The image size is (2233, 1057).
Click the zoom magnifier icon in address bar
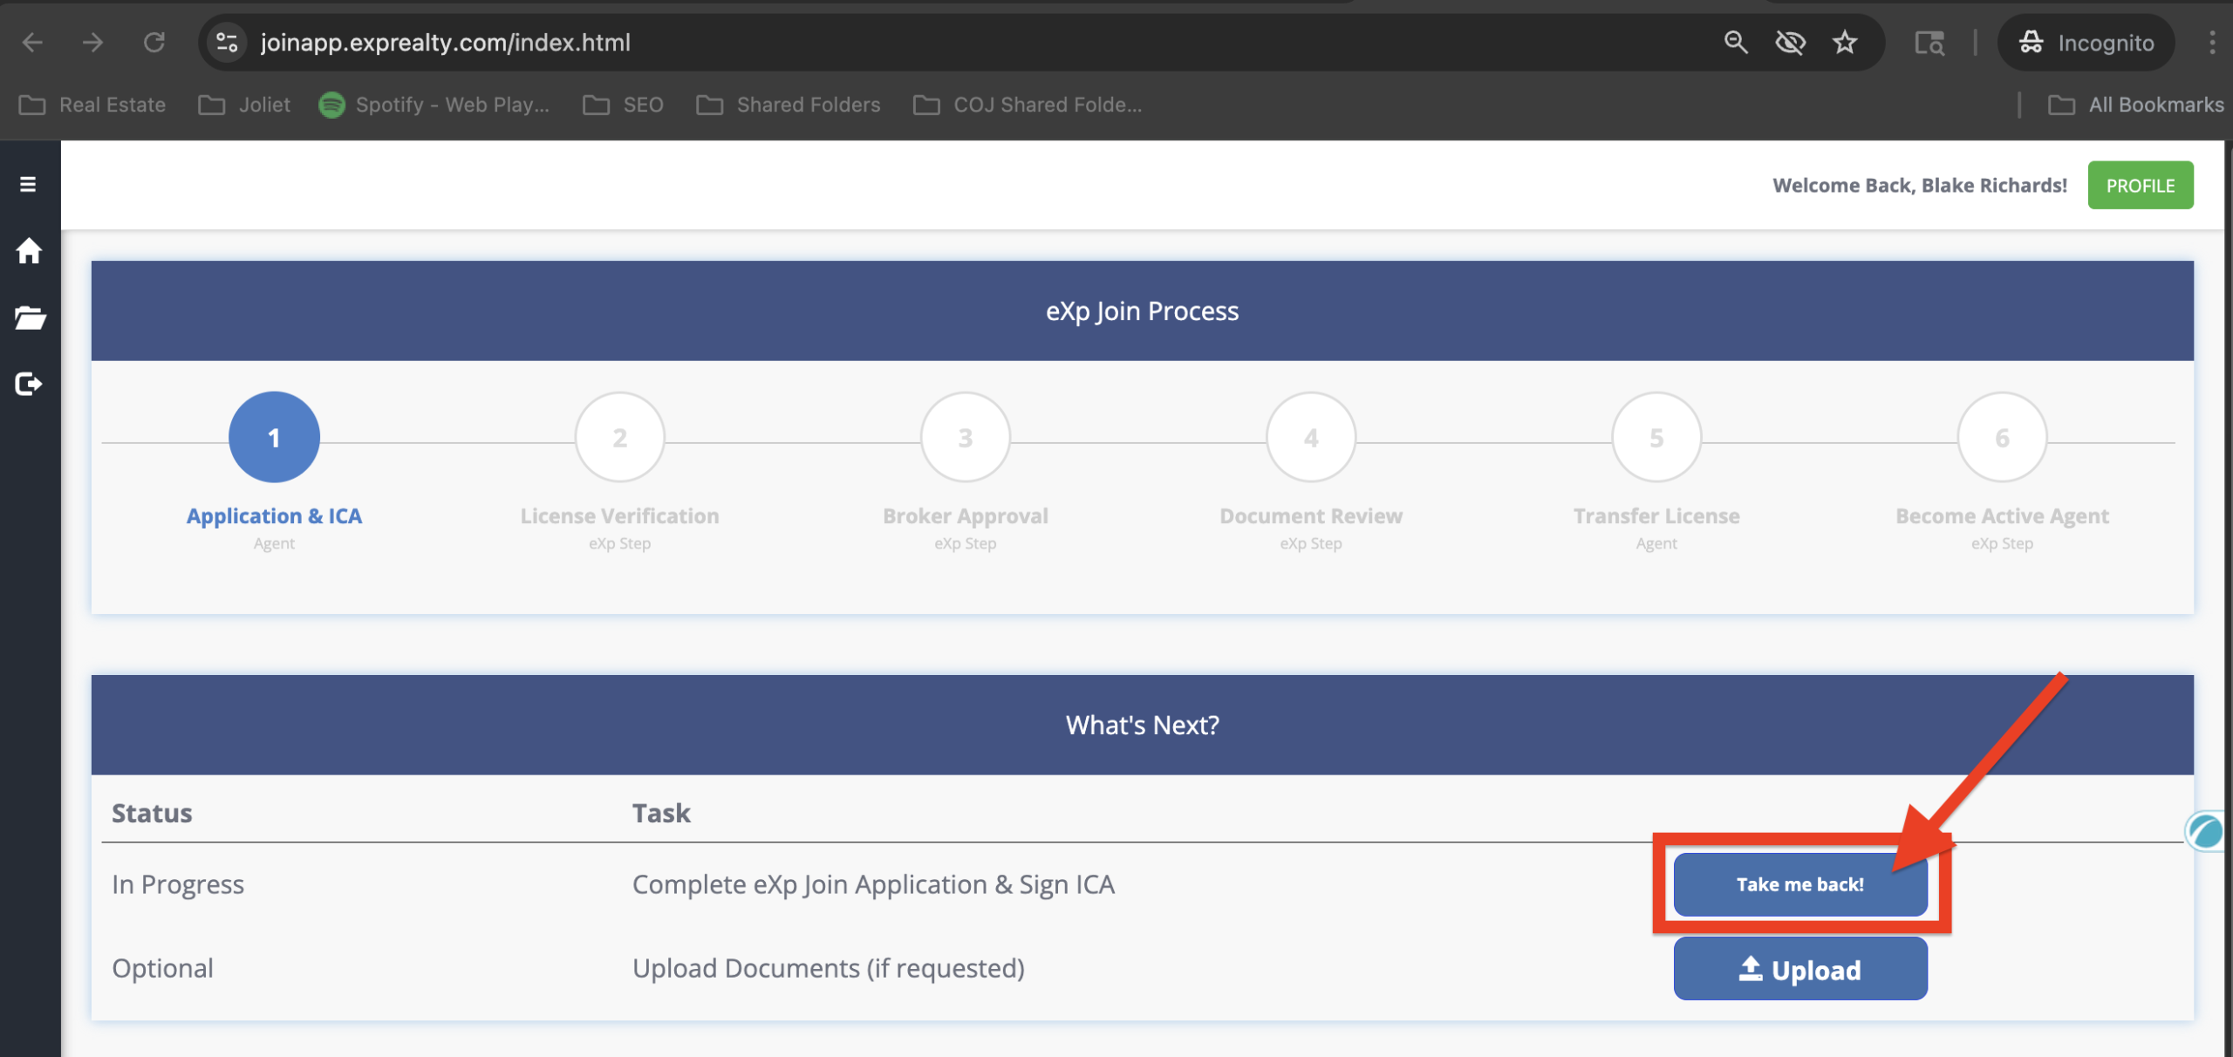click(1735, 42)
